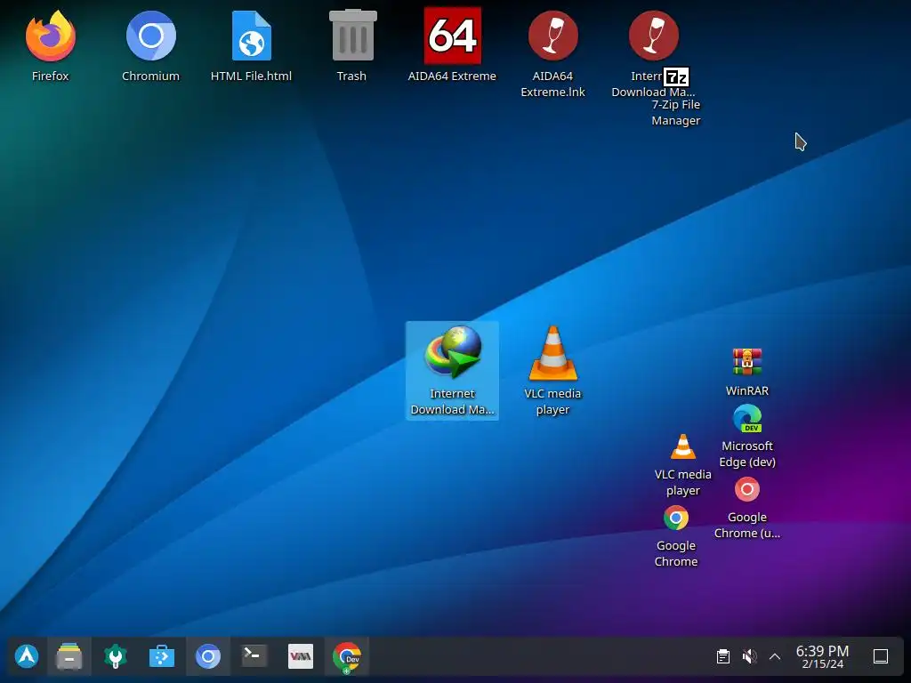
Task: Open the clipboard tray icon
Action: [722, 656]
